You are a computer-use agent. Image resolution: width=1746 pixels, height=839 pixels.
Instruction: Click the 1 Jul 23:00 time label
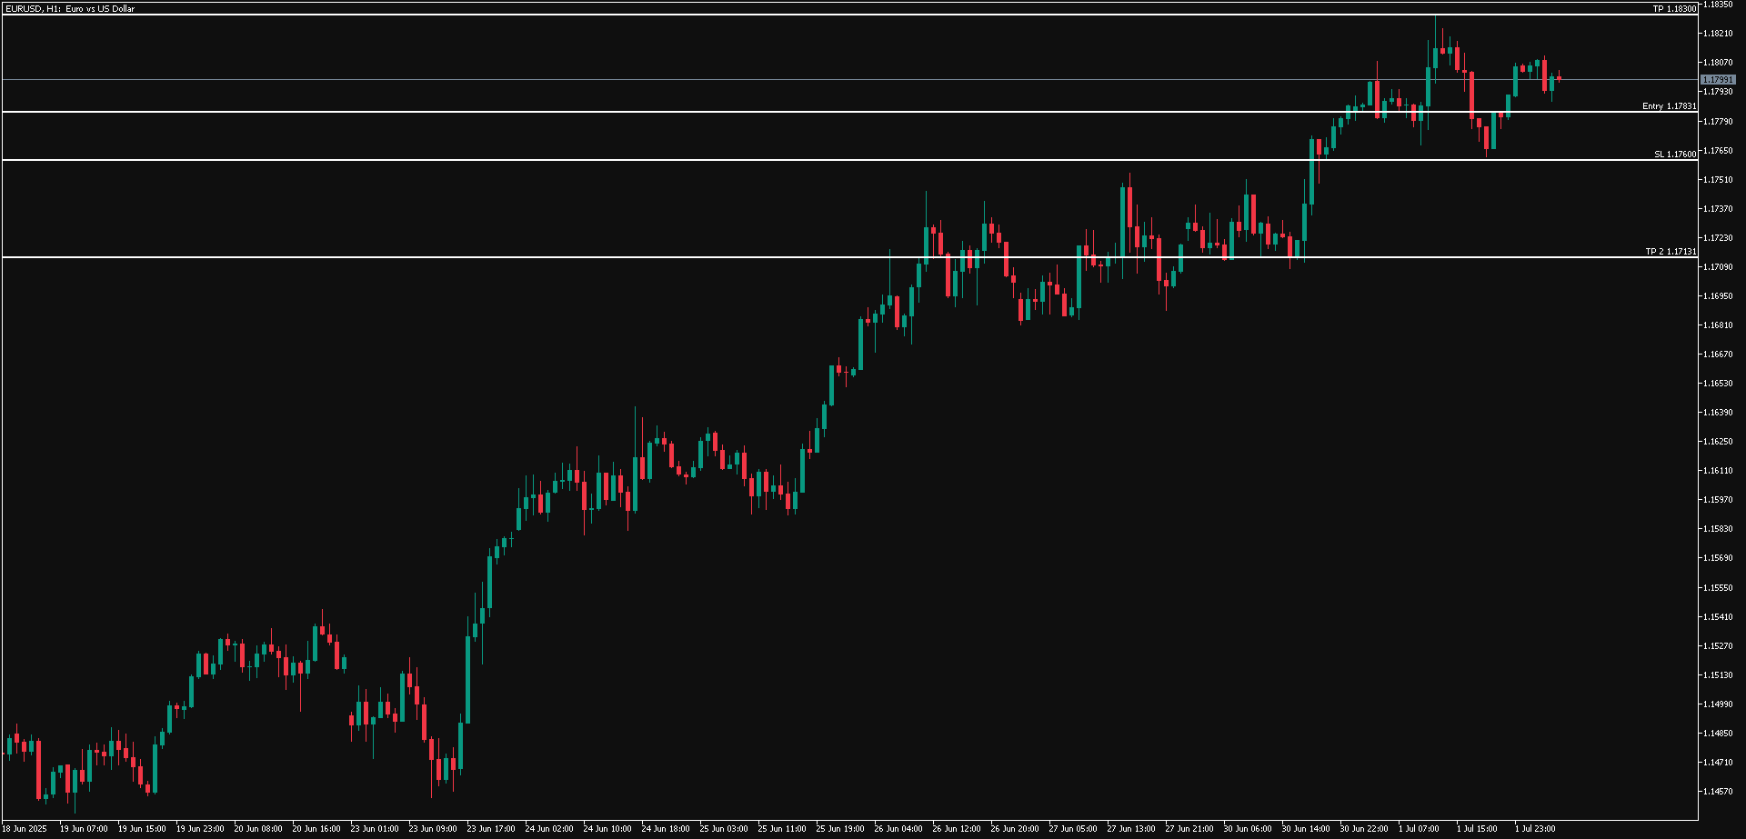1535,829
